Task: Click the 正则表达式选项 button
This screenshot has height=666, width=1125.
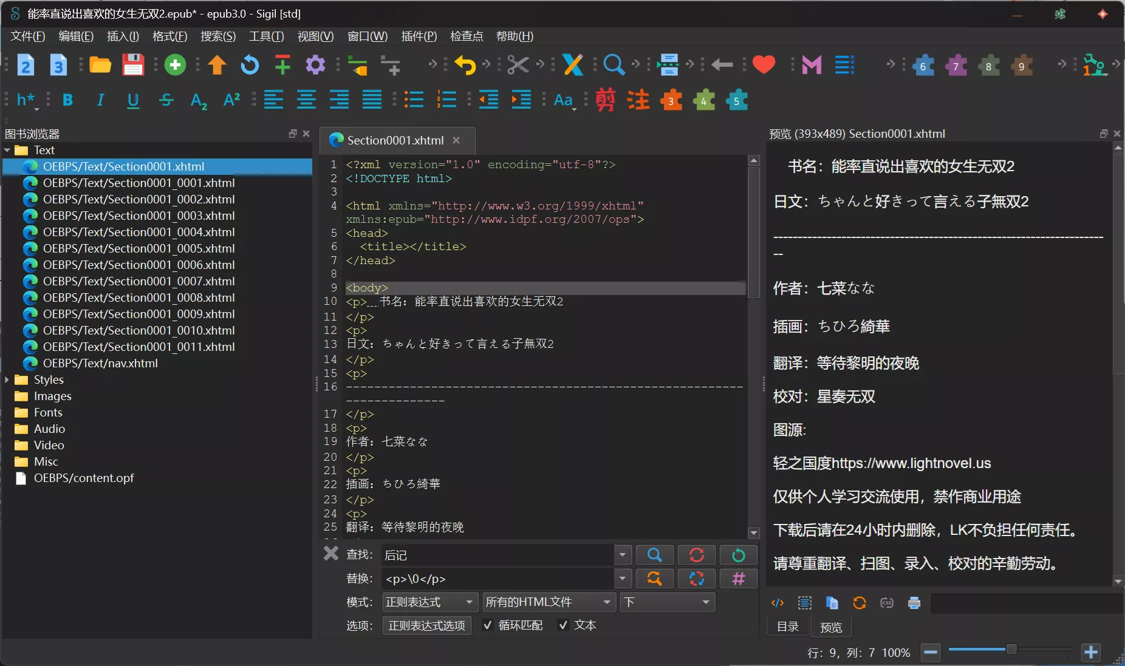Action: [x=426, y=625]
